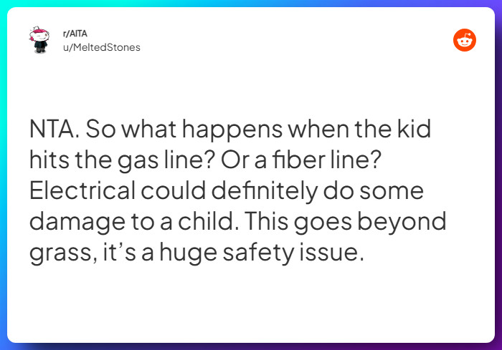Click the word "issue." ending the comment
This screenshot has width=502, height=350.
[x=332, y=253]
